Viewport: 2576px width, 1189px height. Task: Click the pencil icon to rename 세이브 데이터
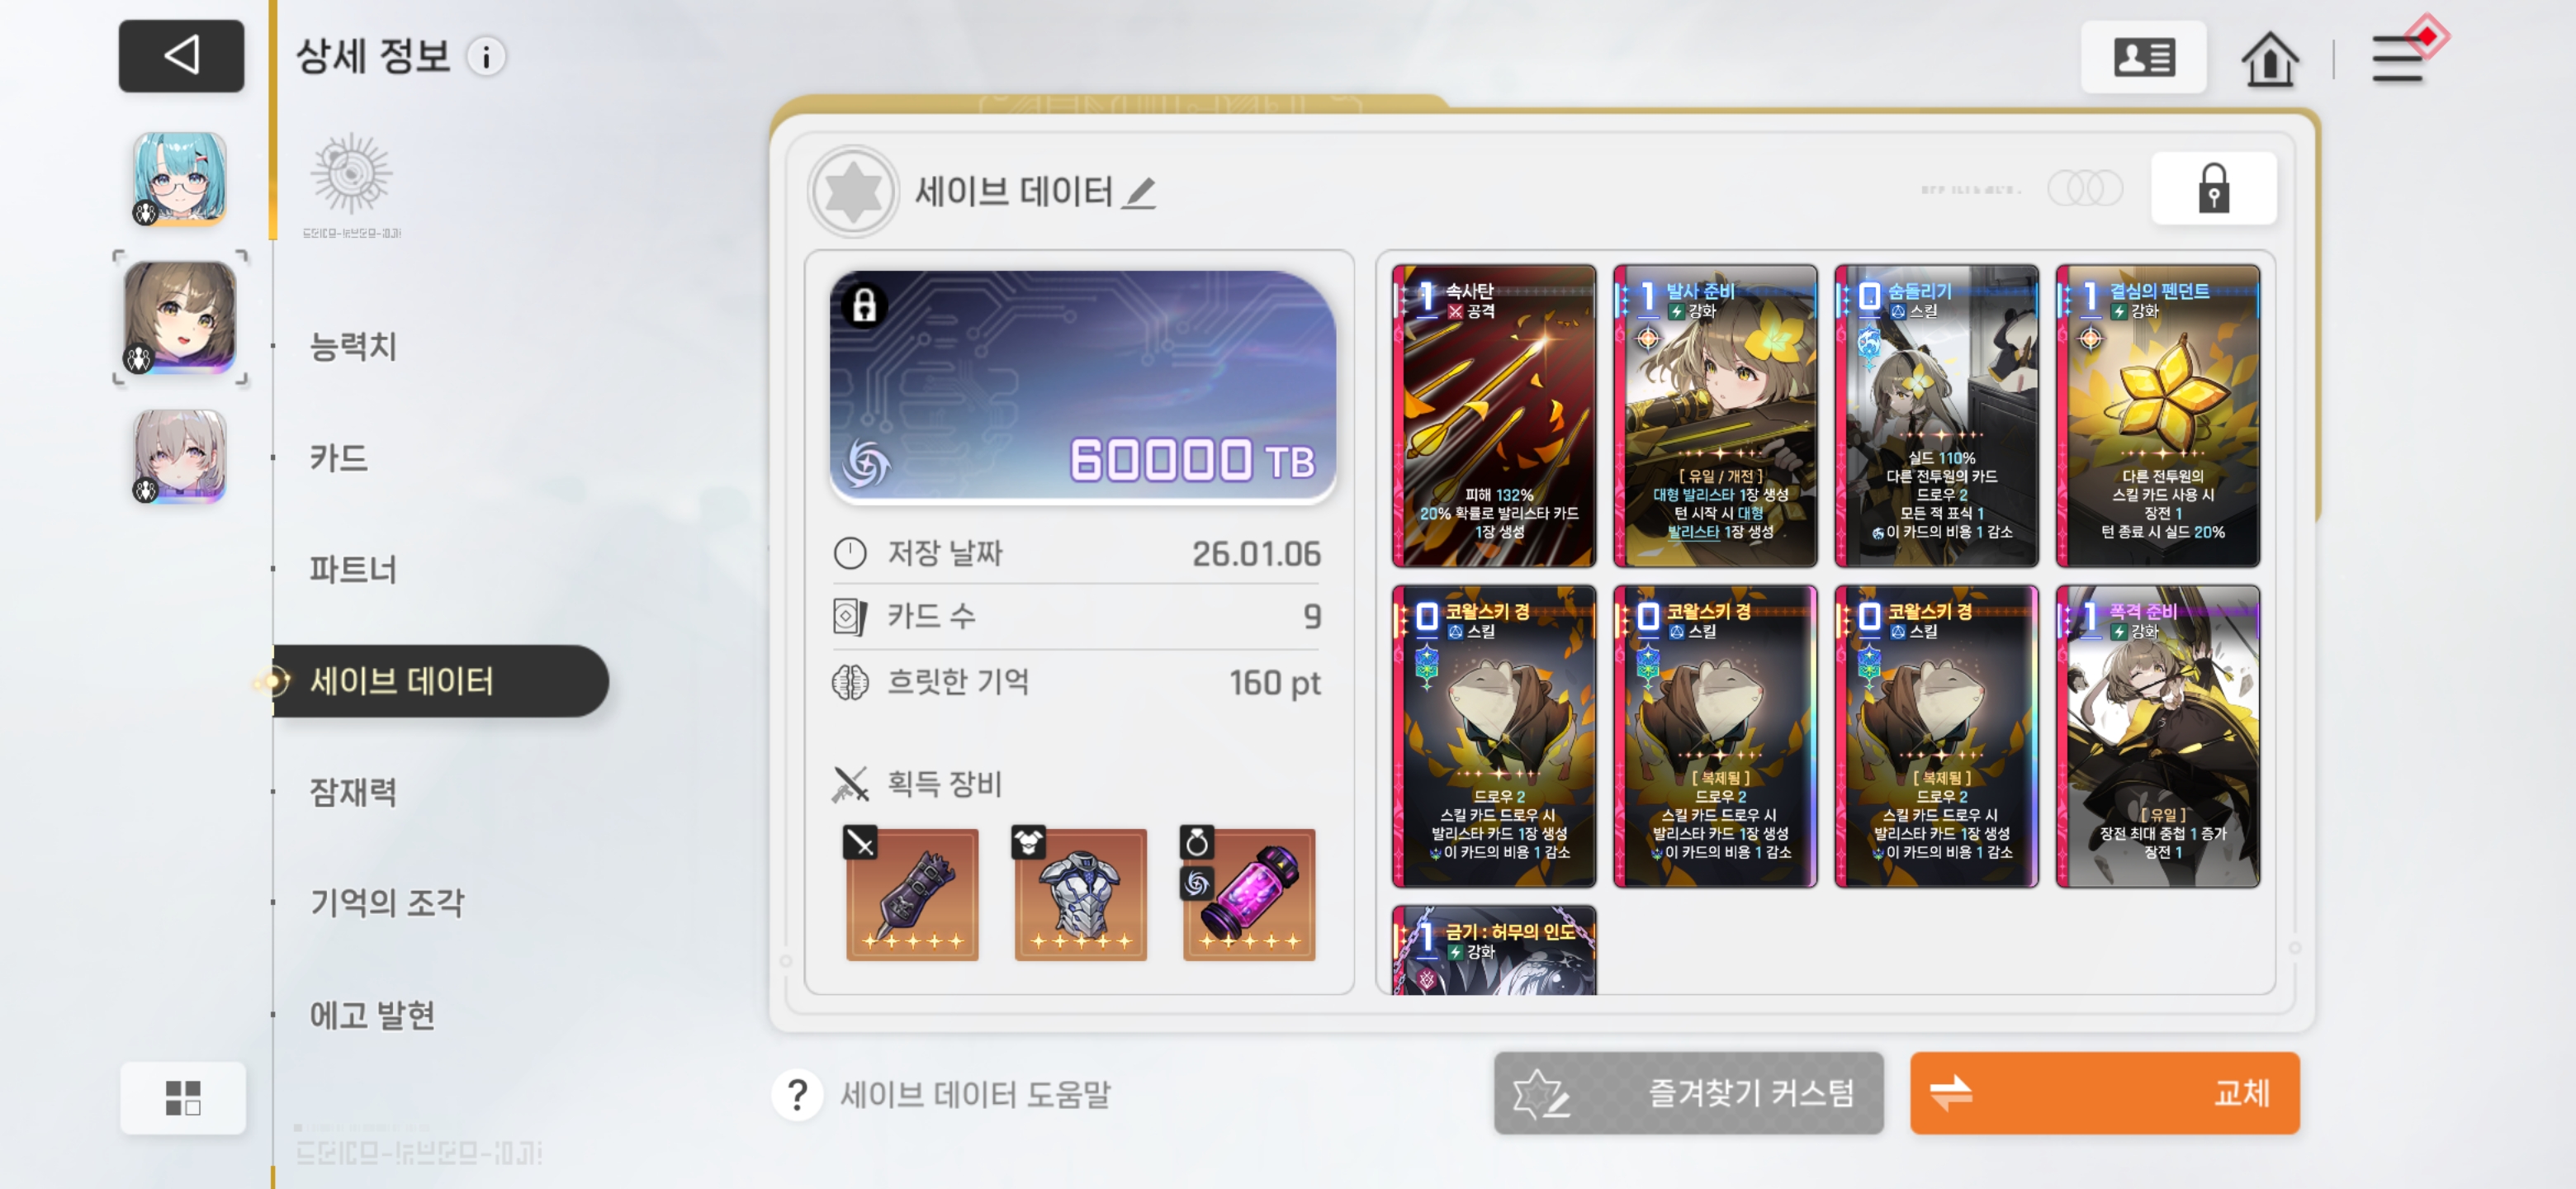point(1139,192)
